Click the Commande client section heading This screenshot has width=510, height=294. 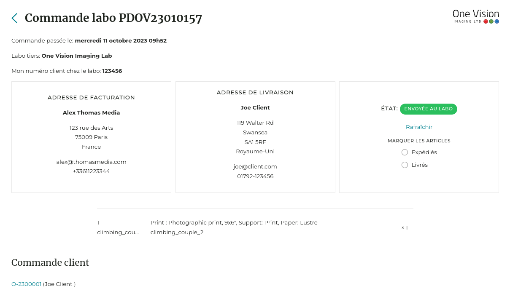(x=50, y=262)
